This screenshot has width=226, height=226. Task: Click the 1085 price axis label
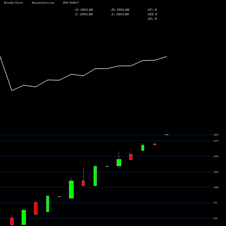[x=216, y=135]
